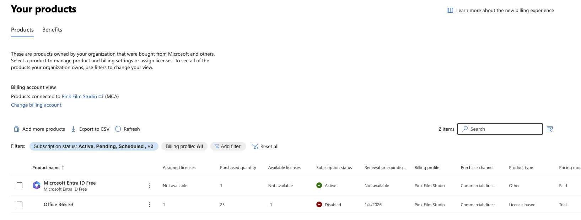
Task: Click the Reset all filter icon
Action: (x=255, y=146)
